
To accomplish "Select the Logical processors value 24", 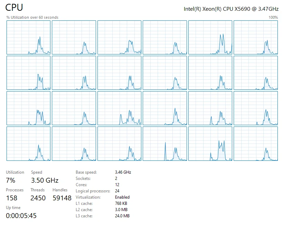I will coord(117,191).
